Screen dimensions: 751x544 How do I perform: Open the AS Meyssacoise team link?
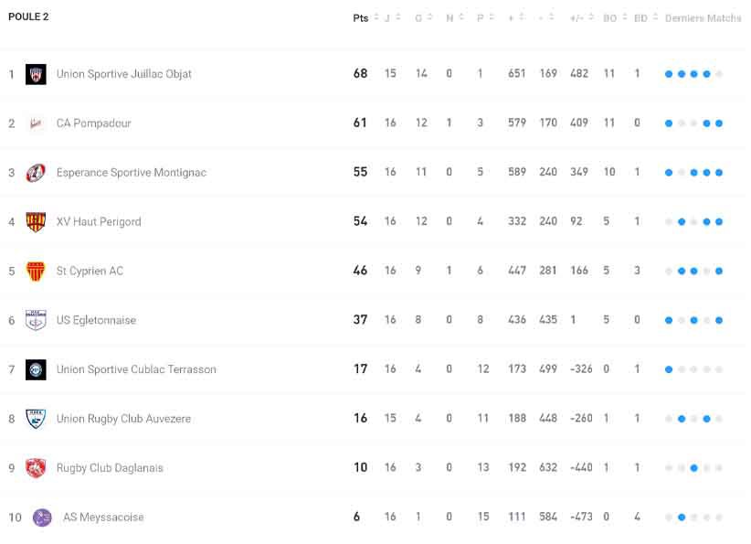[x=103, y=517]
